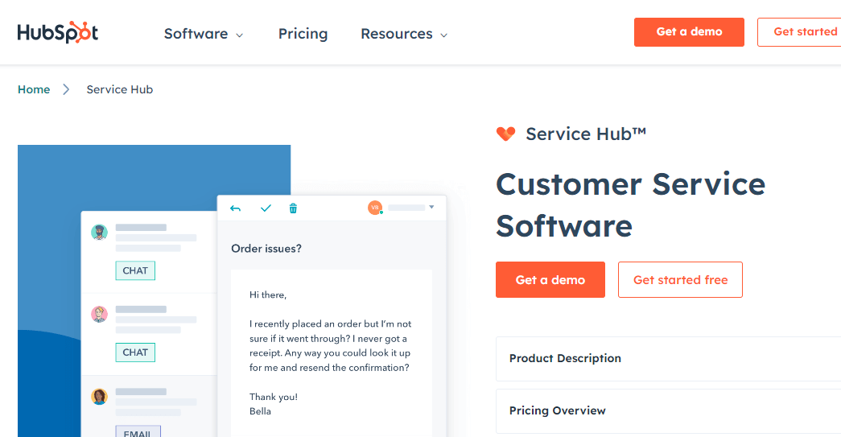
Task: Click the bearded man avatar in first conversation
Action: 99,232
